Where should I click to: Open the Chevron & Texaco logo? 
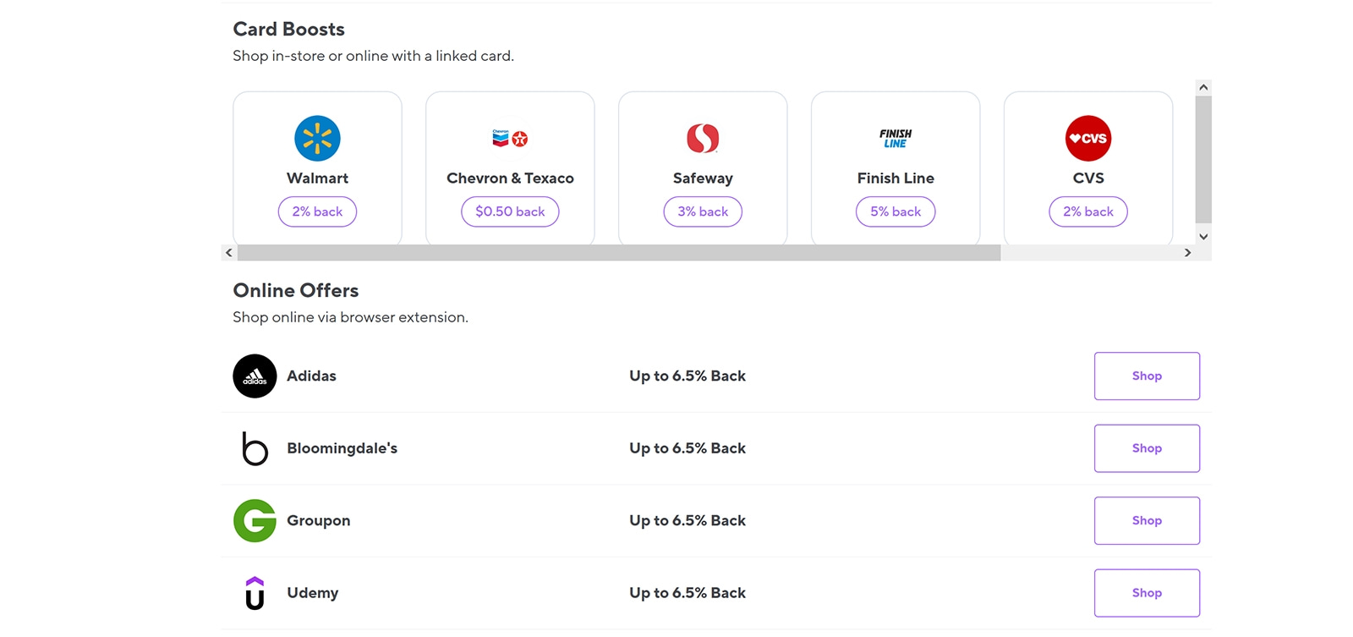(x=510, y=138)
